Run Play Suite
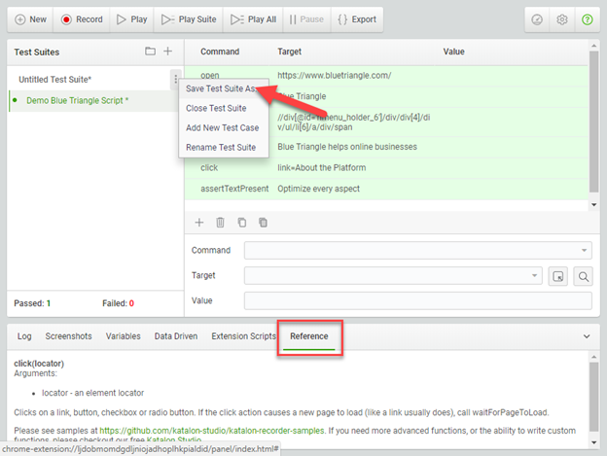Image resolution: width=607 pixels, height=456 pixels. click(189, 19)
